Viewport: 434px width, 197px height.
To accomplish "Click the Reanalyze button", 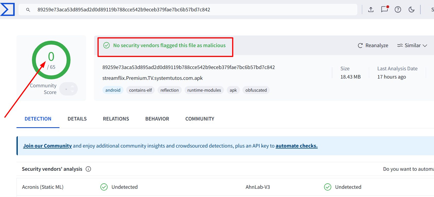I will point(373,45).
